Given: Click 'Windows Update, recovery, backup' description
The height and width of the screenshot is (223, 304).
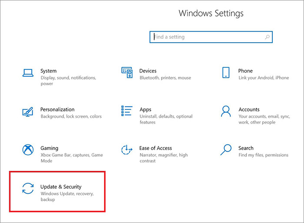Looking at the screenshot, I should coord(67,196).
